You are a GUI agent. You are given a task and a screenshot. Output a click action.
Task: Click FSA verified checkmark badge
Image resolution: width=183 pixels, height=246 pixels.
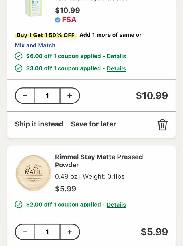click(x=58, y=20)
